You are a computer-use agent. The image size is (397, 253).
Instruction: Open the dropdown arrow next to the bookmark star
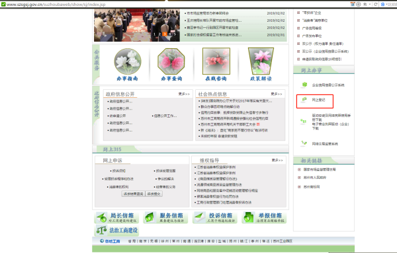370,5
